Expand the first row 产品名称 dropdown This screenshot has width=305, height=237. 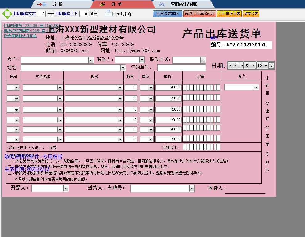click(x=60, y=88)
